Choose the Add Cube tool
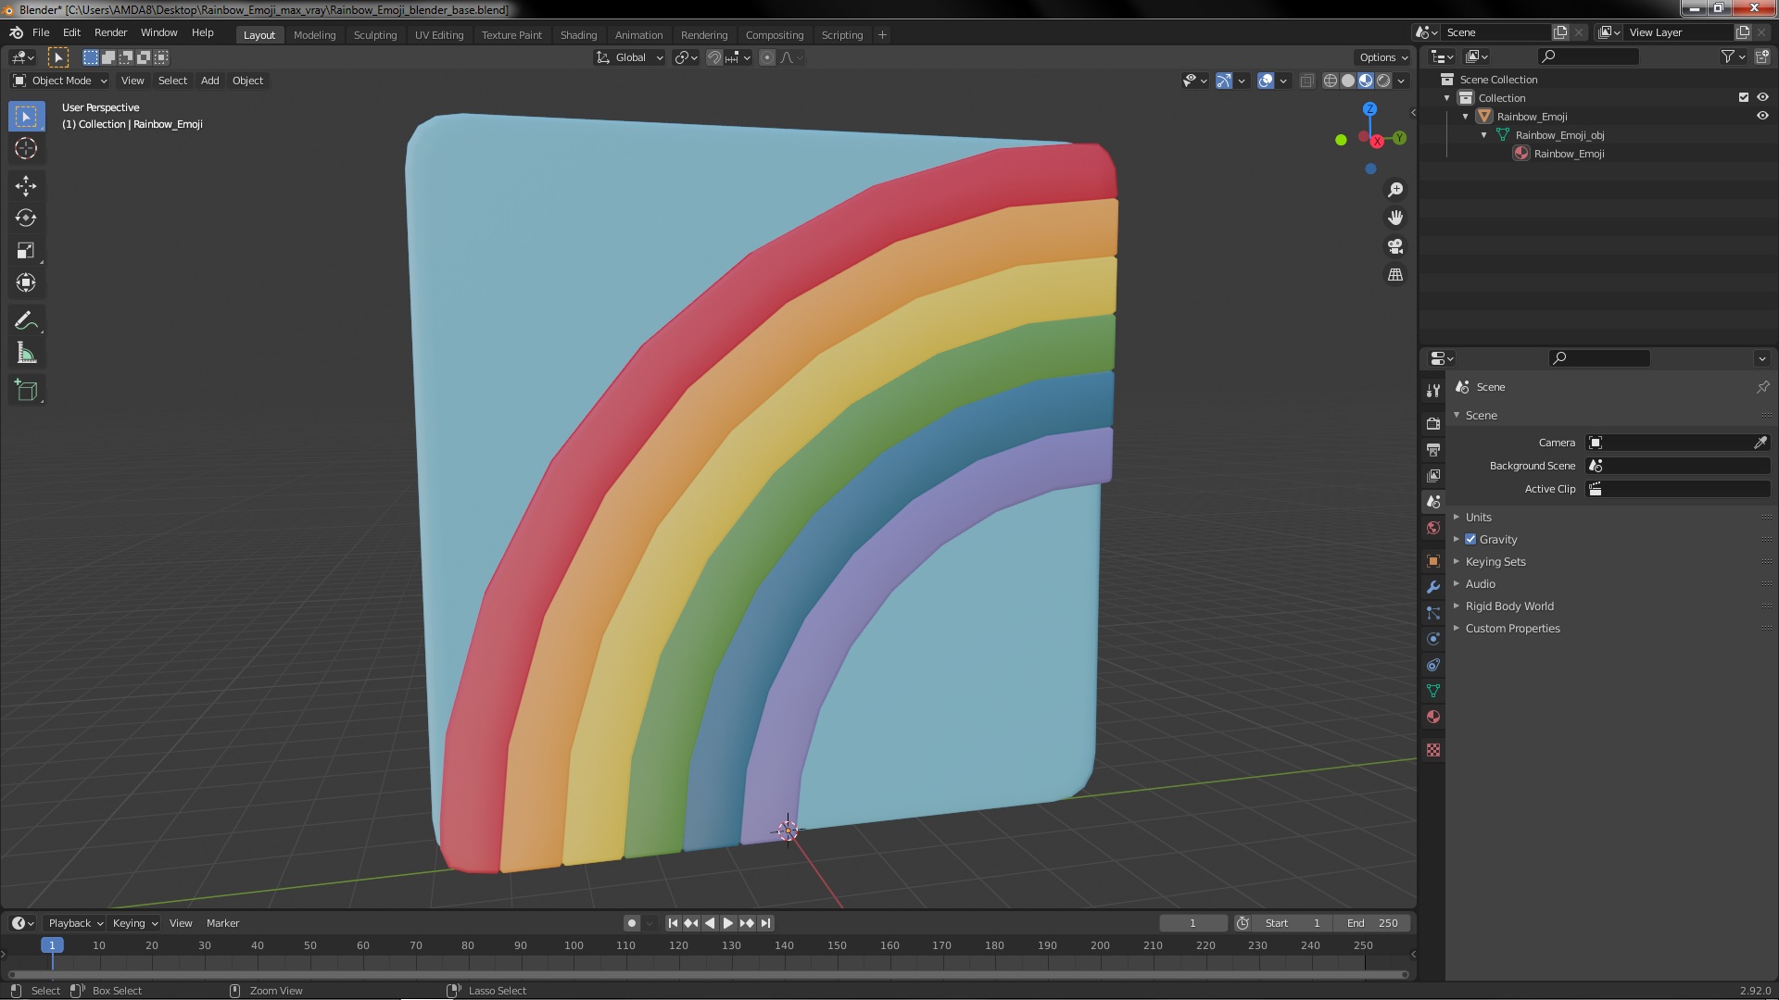This screenshot has width=1779, height=1000. tap(26, 391)
